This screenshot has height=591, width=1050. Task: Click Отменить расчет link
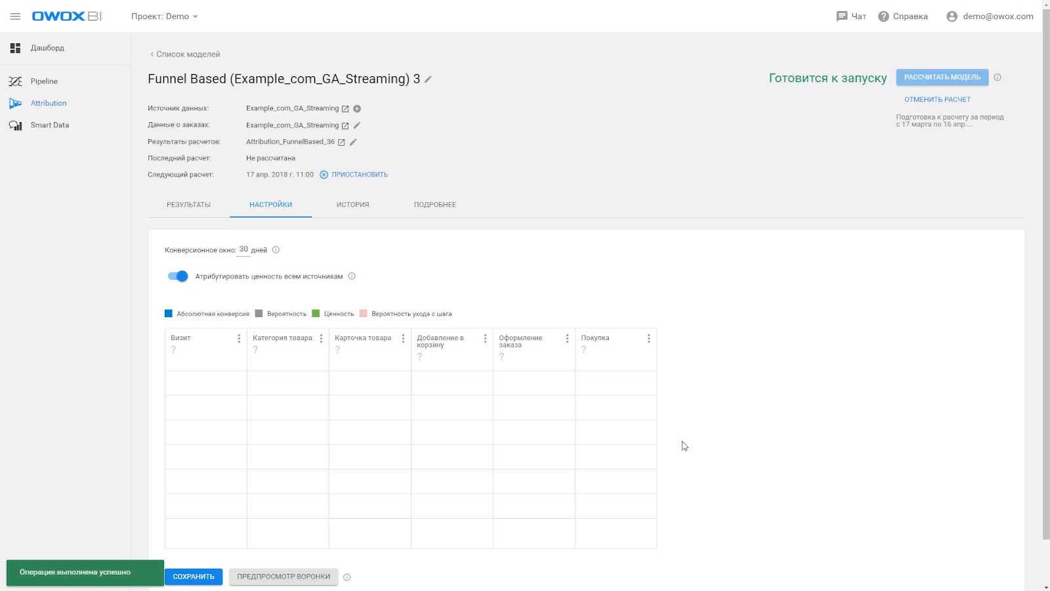937,100
